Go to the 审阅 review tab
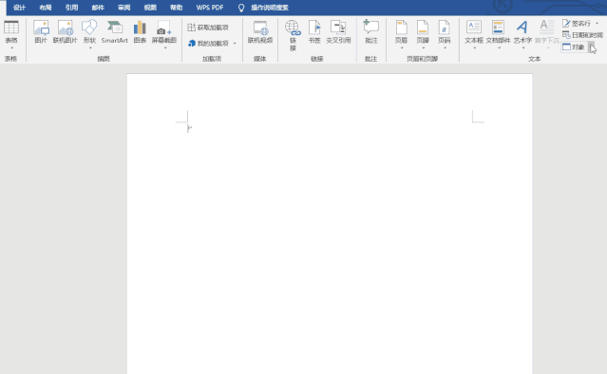This screenshot has width=607, height=374. click(123, 8)
